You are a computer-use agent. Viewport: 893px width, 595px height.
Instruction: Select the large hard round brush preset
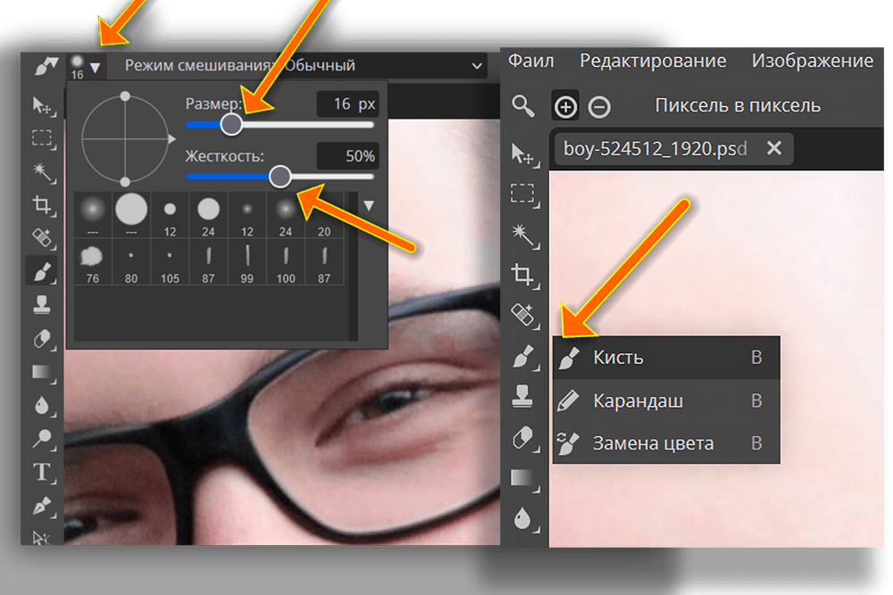(x=131, y=214)
